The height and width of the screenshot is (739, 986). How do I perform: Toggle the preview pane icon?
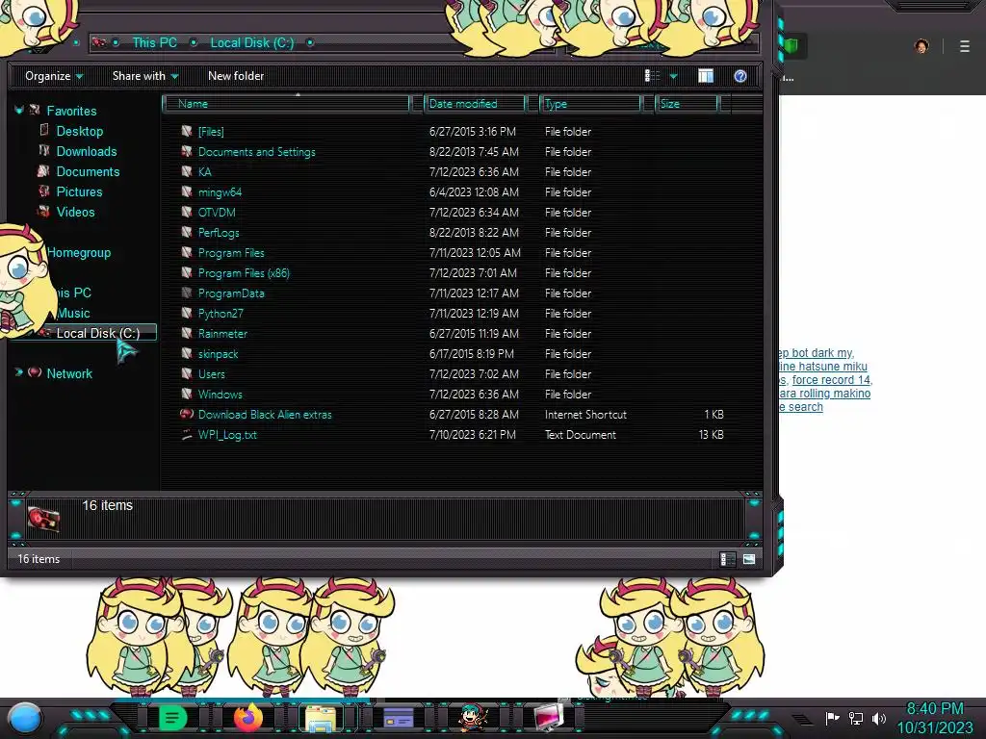(706, 76)
